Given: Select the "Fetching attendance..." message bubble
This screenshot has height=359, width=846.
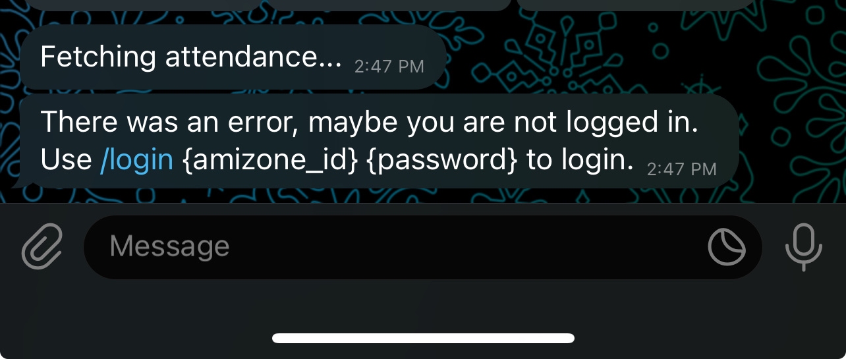Looking at the screenshot, I should (232, 57).
